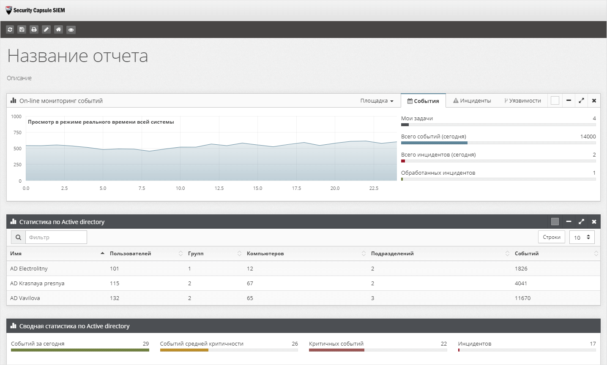Switch to the События tab
The width and height of the screenshot is (607, 365).
coord(423,101)
